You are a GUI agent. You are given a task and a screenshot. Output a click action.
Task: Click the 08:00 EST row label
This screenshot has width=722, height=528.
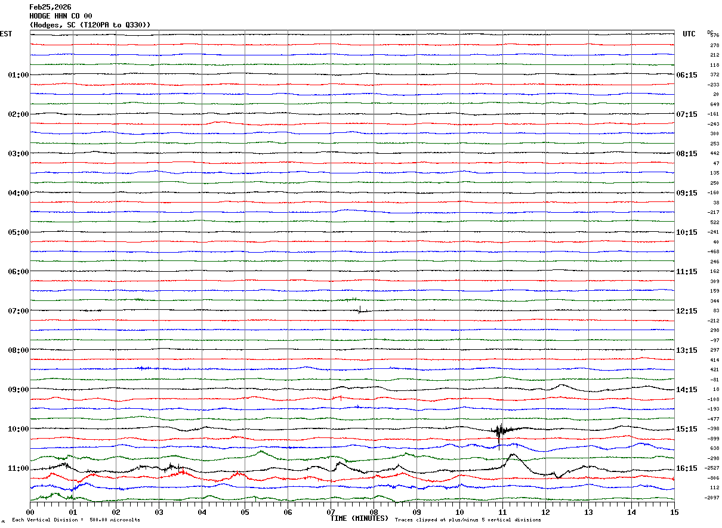click(18, 350)
